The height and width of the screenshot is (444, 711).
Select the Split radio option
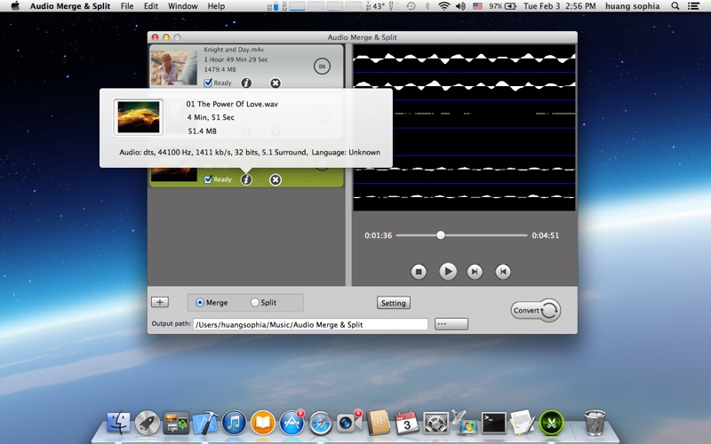coord(255,303)
